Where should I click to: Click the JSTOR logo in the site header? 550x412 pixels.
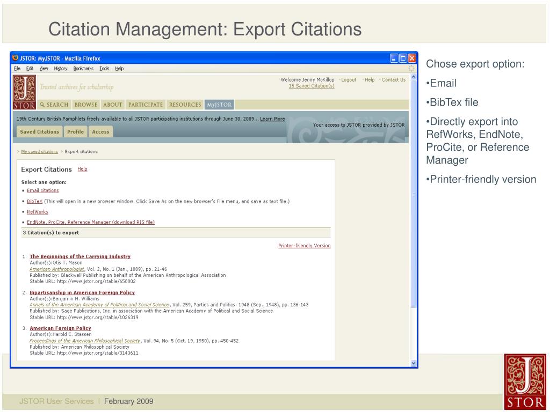coord(25,92)
